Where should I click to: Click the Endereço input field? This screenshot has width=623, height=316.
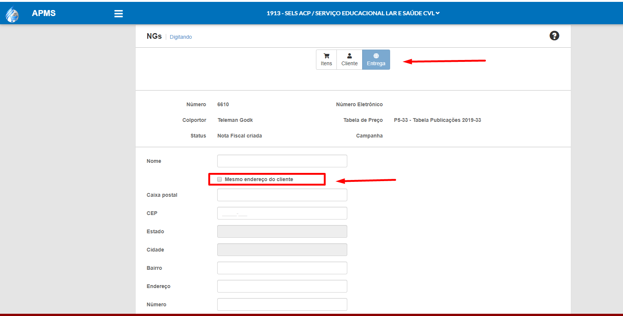pyautogui.click(x=282, y=286)
